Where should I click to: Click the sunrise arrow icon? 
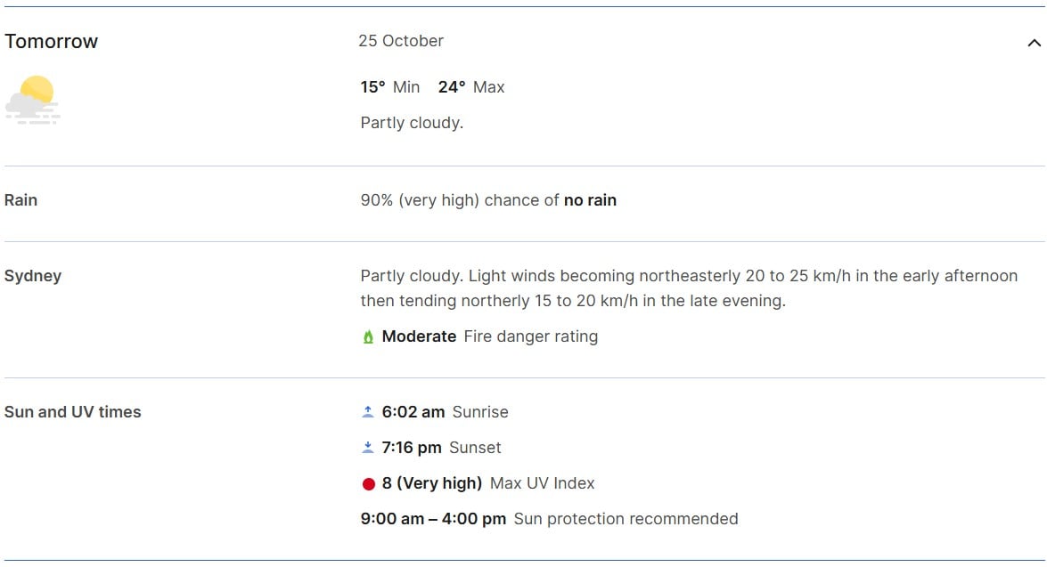coord(368,412)
